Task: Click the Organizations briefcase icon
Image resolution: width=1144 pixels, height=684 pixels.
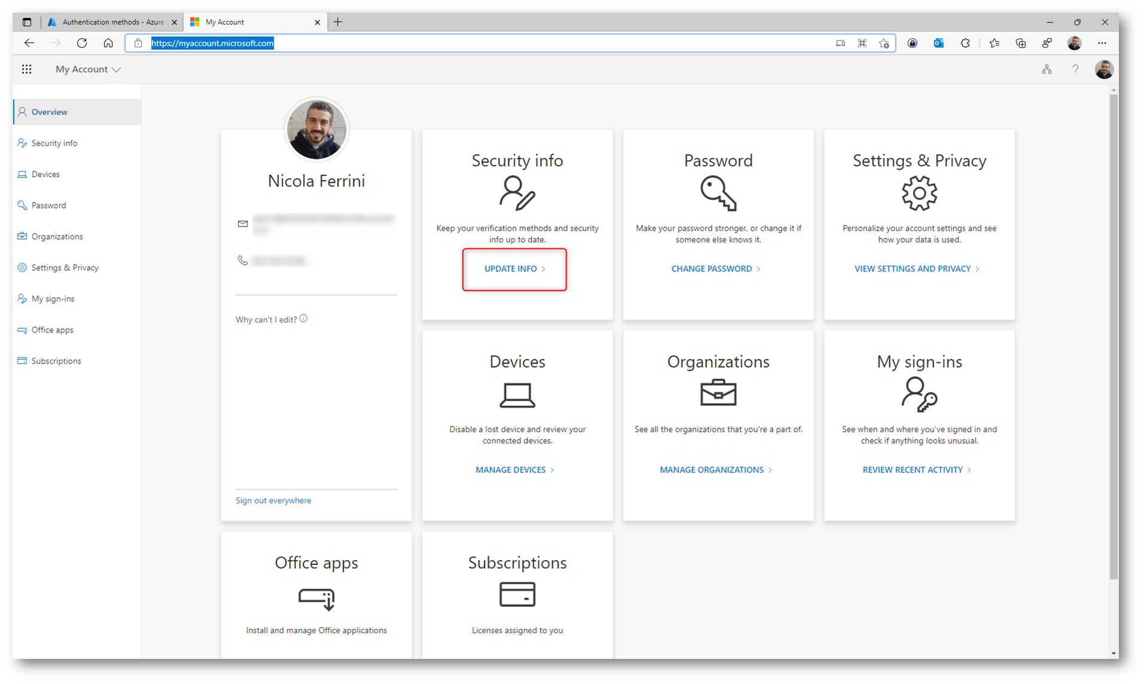Action: pyautogui.click(x=718, y=393)
